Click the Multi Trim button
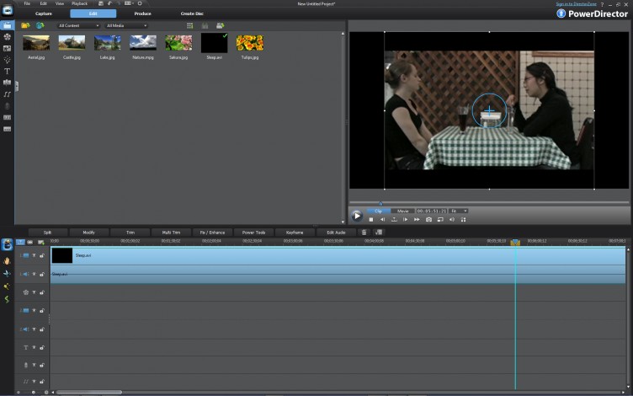The image size is (633, 396). coord(171,233)
